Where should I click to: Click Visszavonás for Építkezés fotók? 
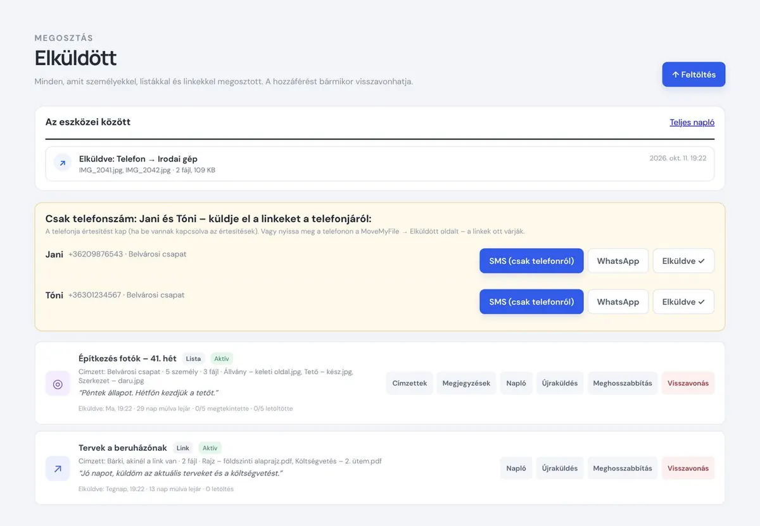click(x=688, y=383)
